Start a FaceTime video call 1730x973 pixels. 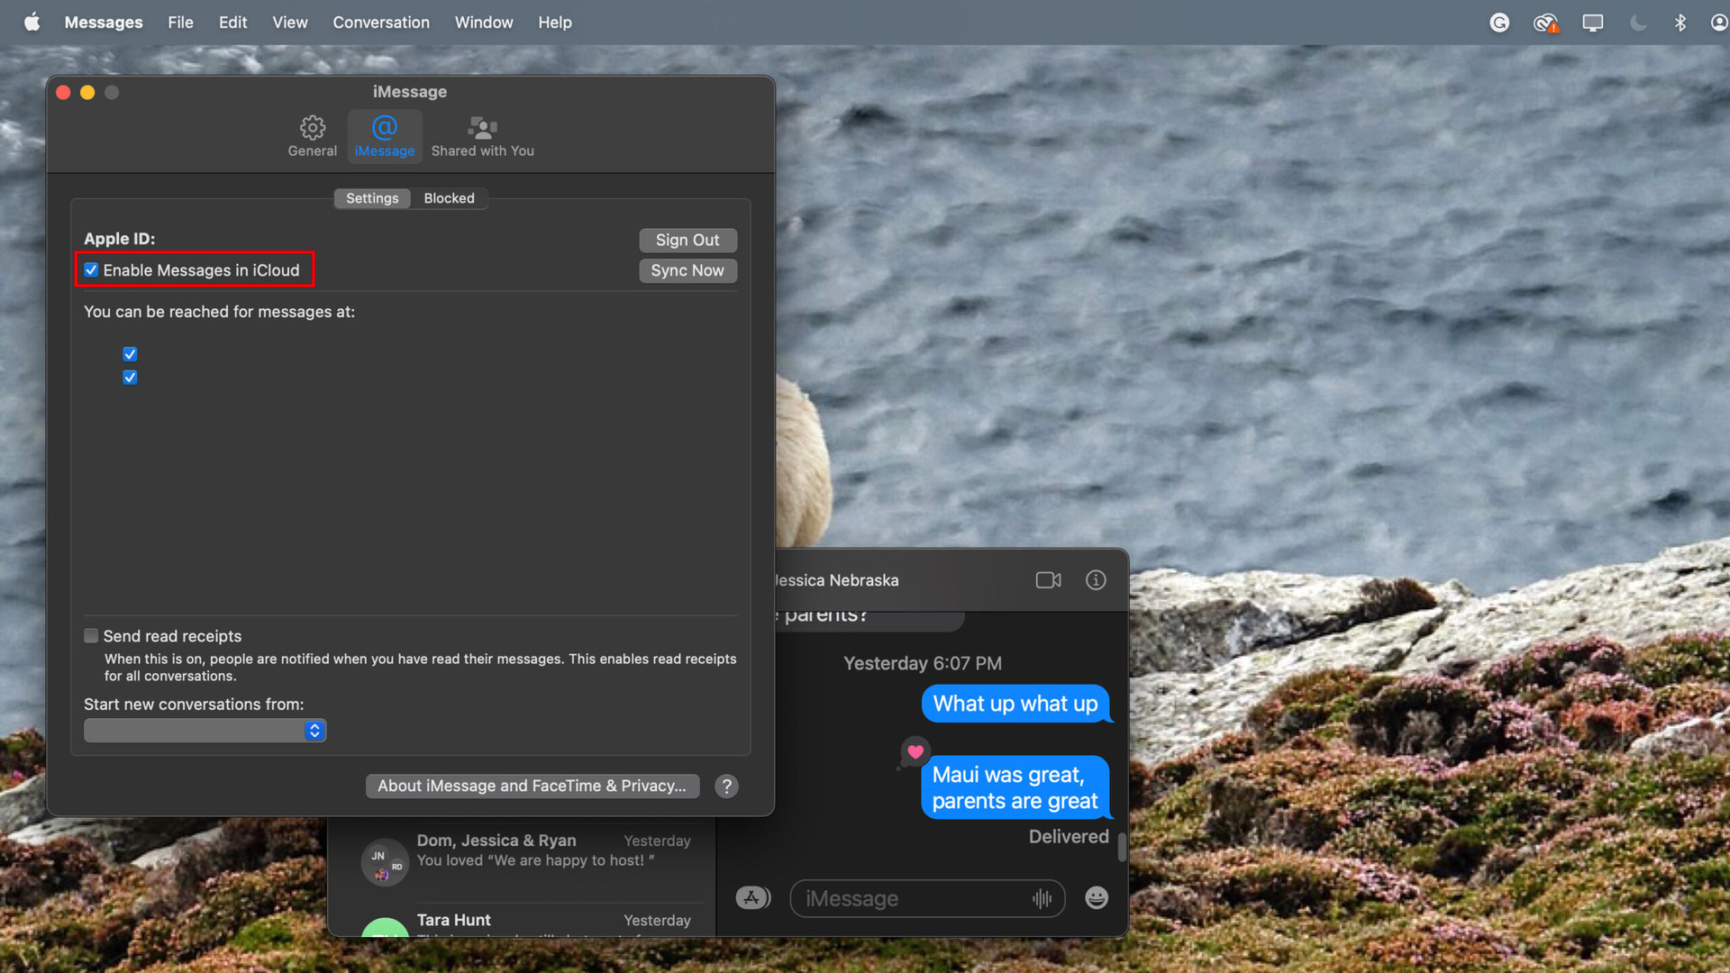click(x=1048, y=580)
